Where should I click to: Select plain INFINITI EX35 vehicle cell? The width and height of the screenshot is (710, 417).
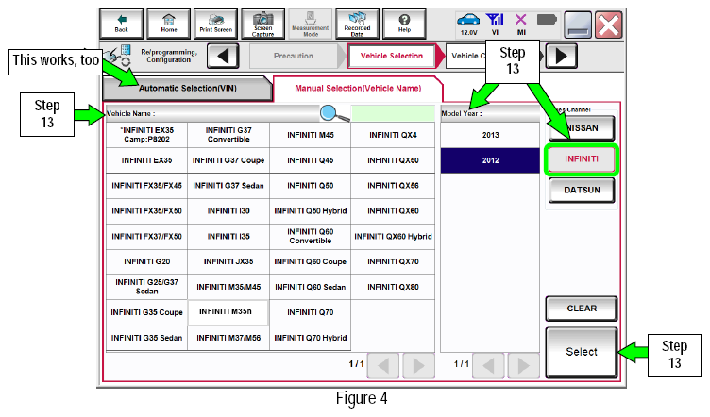tap(146, 160)
